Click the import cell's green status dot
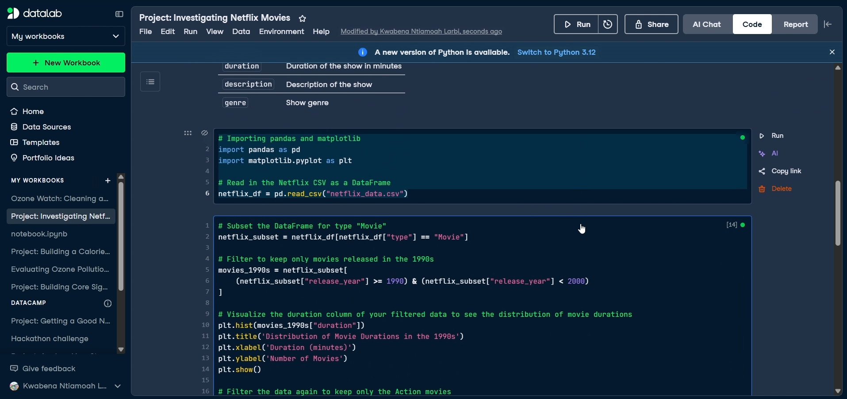Screen dimensions: 847x399 [x=743, y=138]
